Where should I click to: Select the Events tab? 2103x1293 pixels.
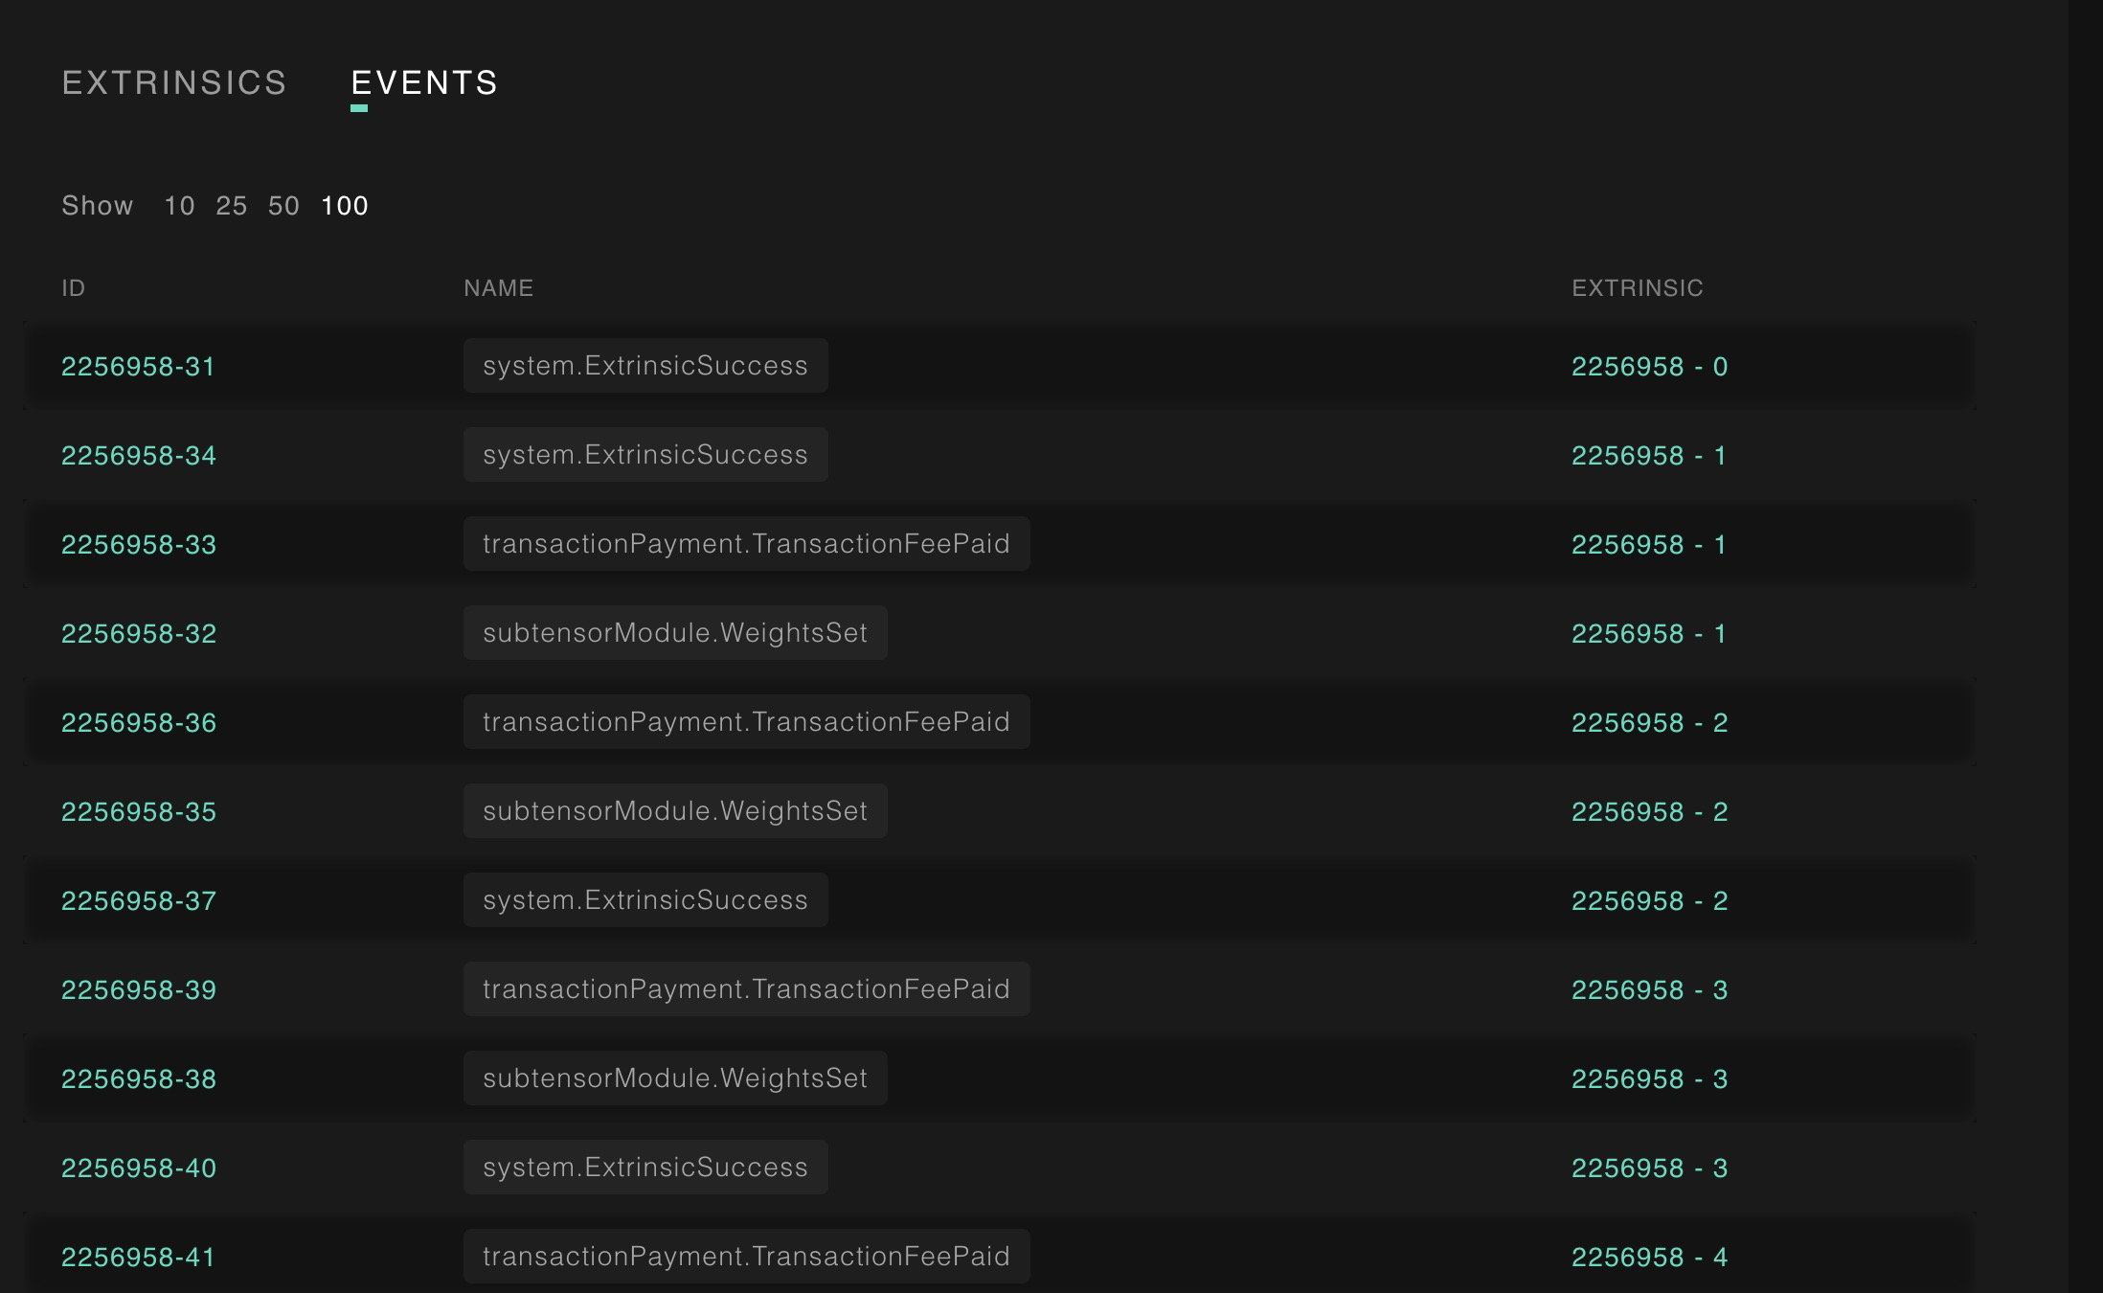click(425, 83)
